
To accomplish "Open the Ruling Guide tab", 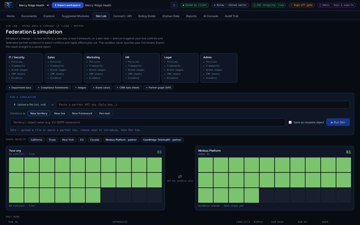I will [x=147, y=16].
